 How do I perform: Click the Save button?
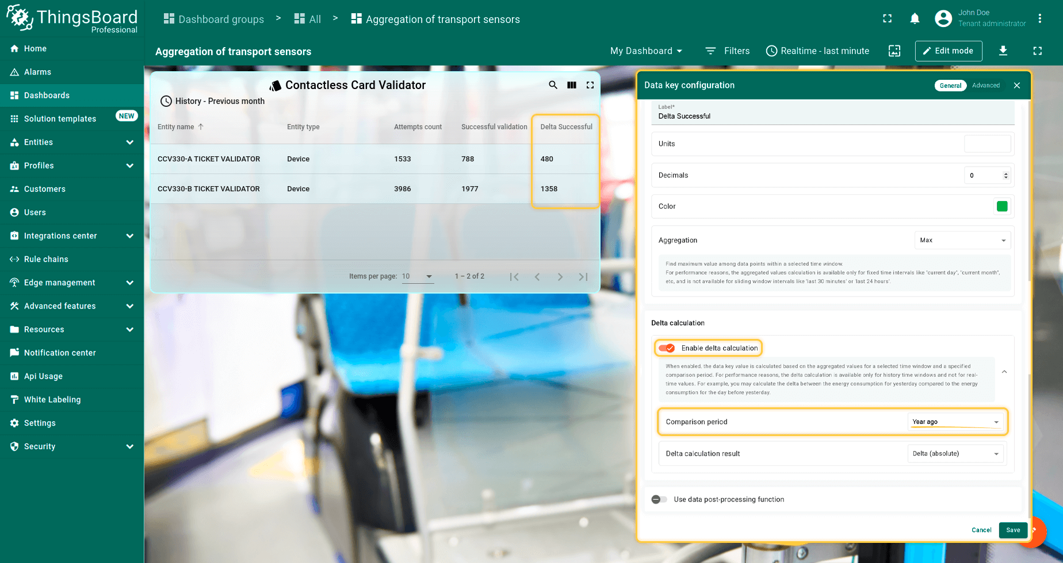(1013, 530)
